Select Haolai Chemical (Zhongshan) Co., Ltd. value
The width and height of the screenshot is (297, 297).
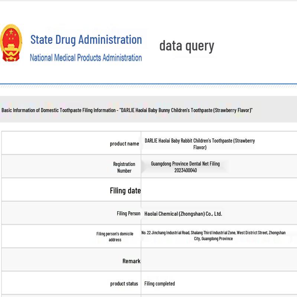(183, 214)
